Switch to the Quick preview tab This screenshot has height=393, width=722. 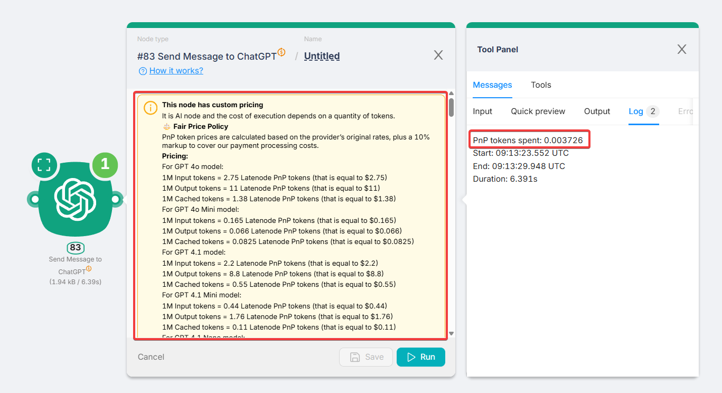pyautogui.click(x=538, y=111)
